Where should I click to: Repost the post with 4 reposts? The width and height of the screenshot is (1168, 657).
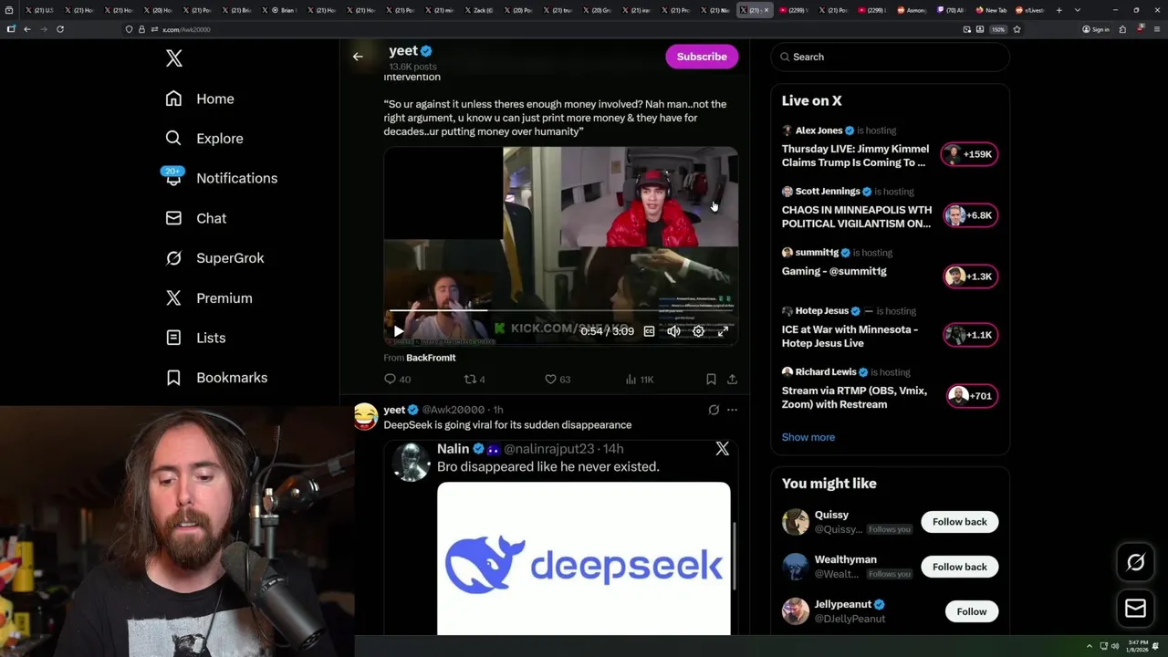(474, 379)
